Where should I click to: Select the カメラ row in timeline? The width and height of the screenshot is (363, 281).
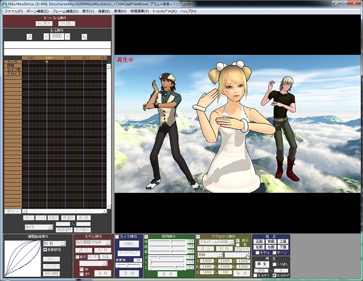(13, 62)
